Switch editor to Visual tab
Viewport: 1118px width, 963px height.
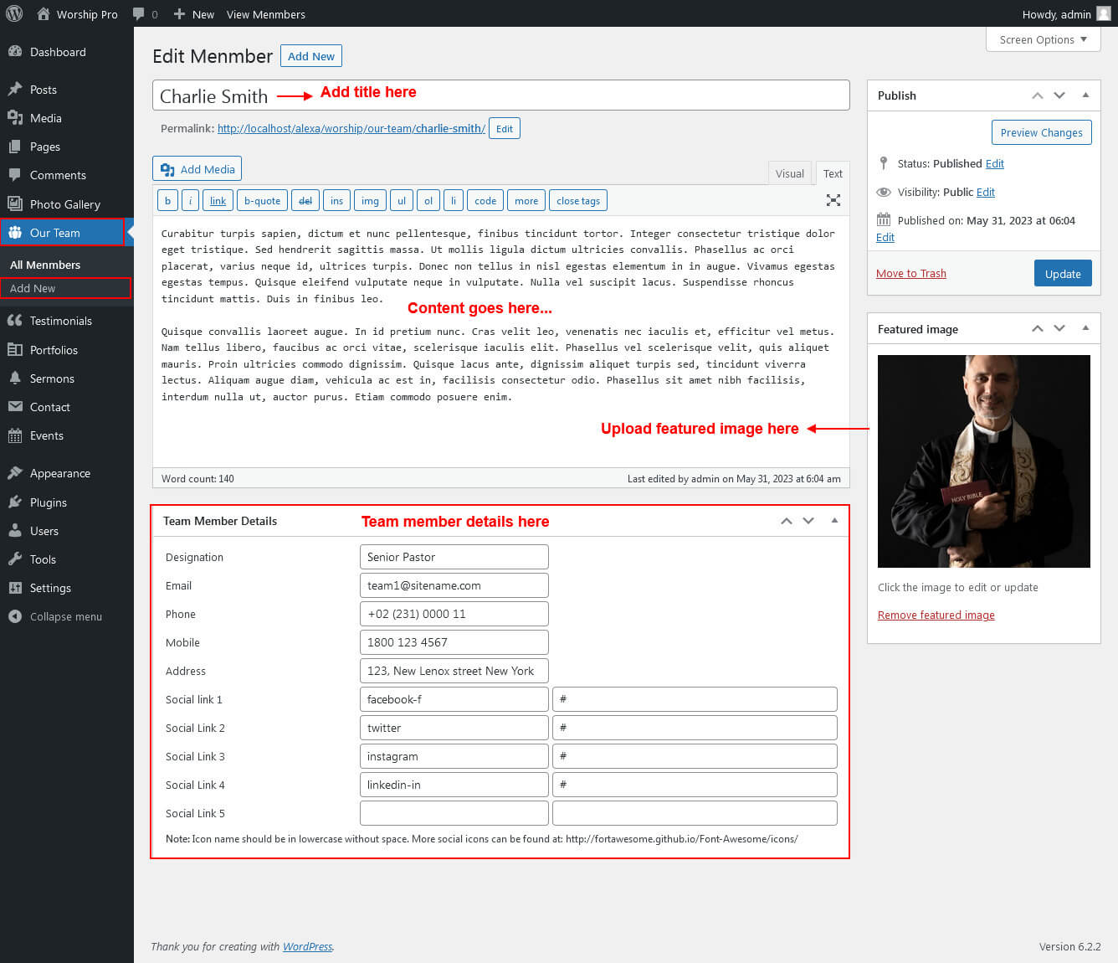tap(789, 173)
